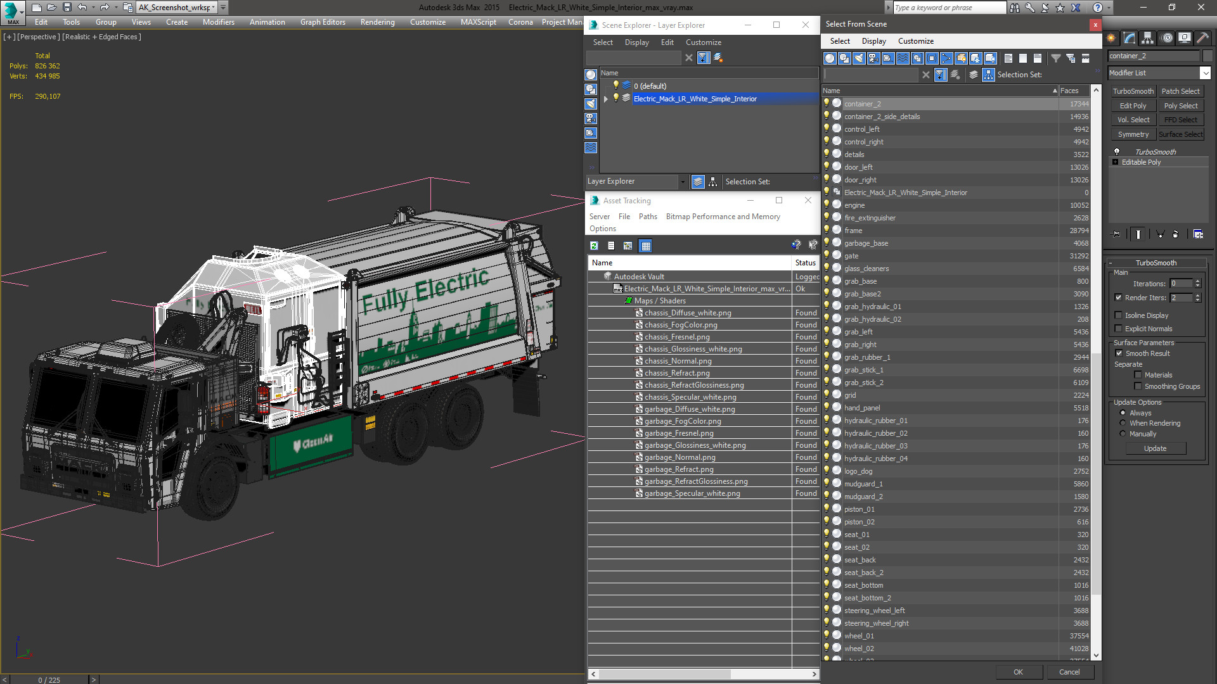
Task: Click Cancel button in Select From Scene
Action: click(x=1069, y=672)
